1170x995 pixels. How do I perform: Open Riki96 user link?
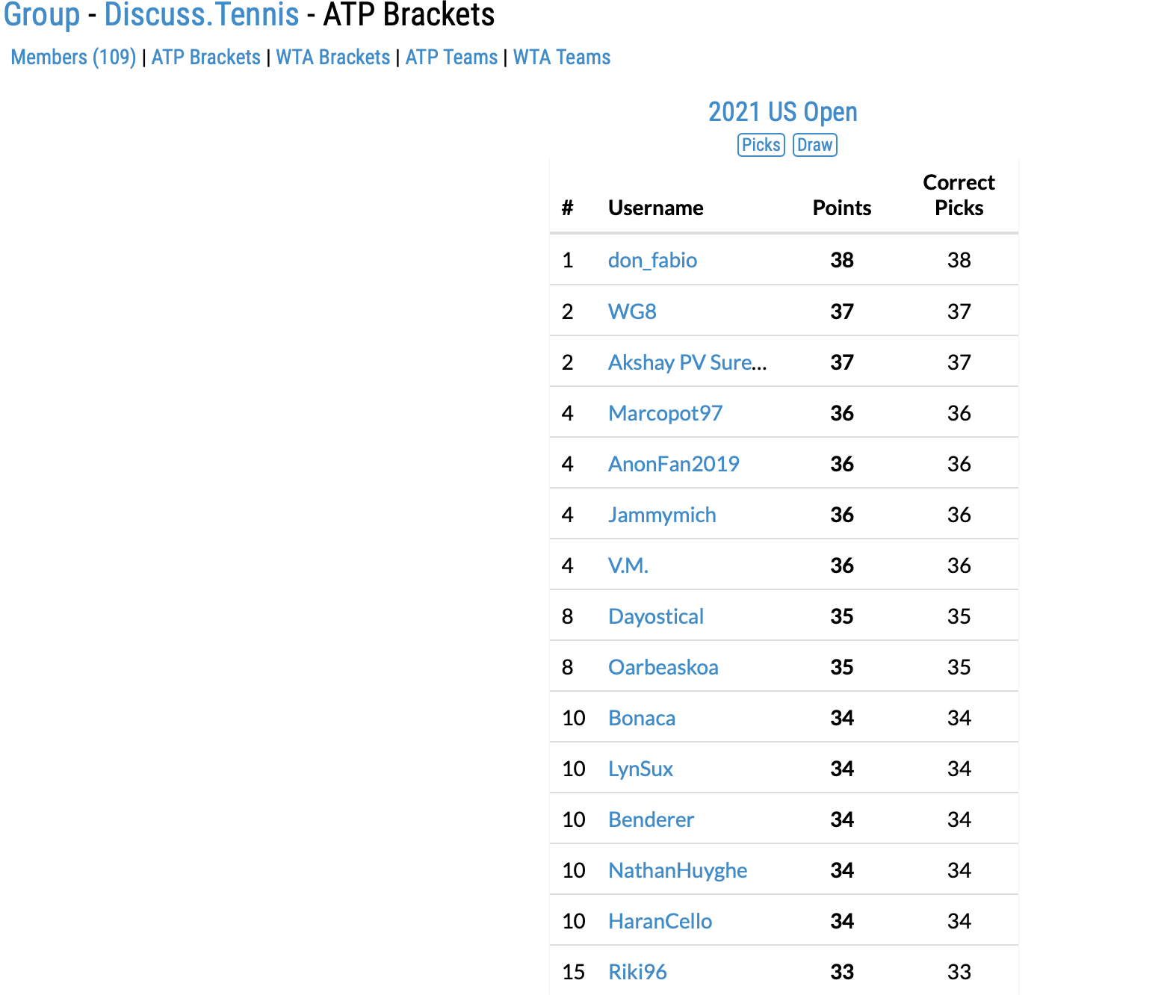pos(637,972)
